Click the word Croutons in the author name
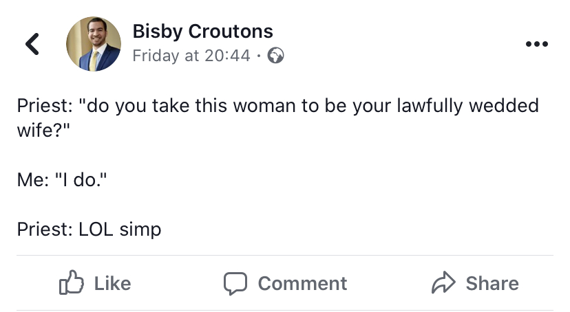The height and width of the screenshot is (312, 570). click(x=231, y=31)
